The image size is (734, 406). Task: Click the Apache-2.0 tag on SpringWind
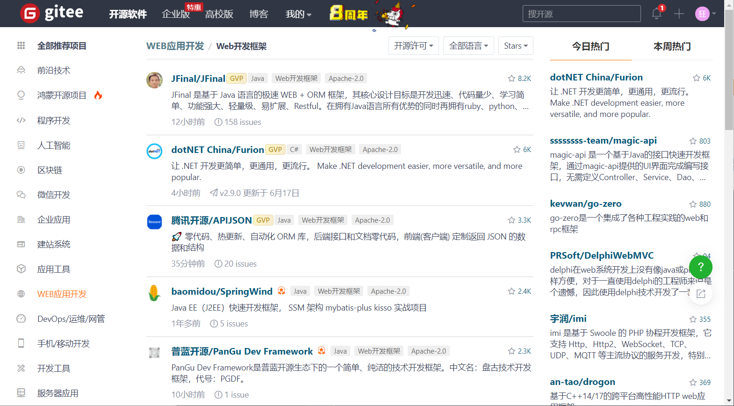[x=389, y=291]
